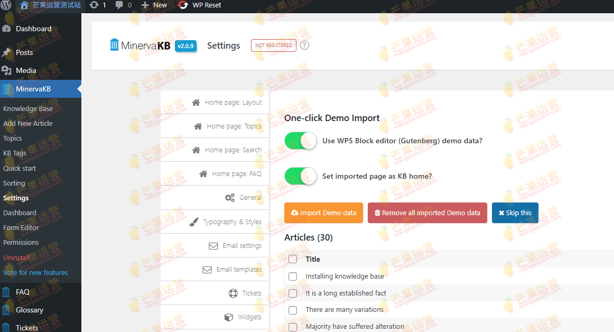Image resolution: width=614 pixels, height=332 pixels.
Task: Open Email templates tab
Action: pos(214,270)
